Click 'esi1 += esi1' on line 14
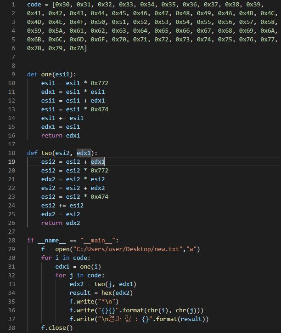The width and height of the screenshot is (281, 333). [x=62, y=118]
